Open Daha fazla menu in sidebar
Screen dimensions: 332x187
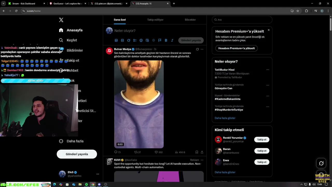coord(71,141)
